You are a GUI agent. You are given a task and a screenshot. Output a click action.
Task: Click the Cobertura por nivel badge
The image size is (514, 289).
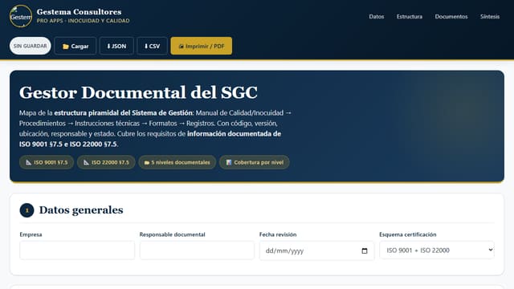(255, 162)
